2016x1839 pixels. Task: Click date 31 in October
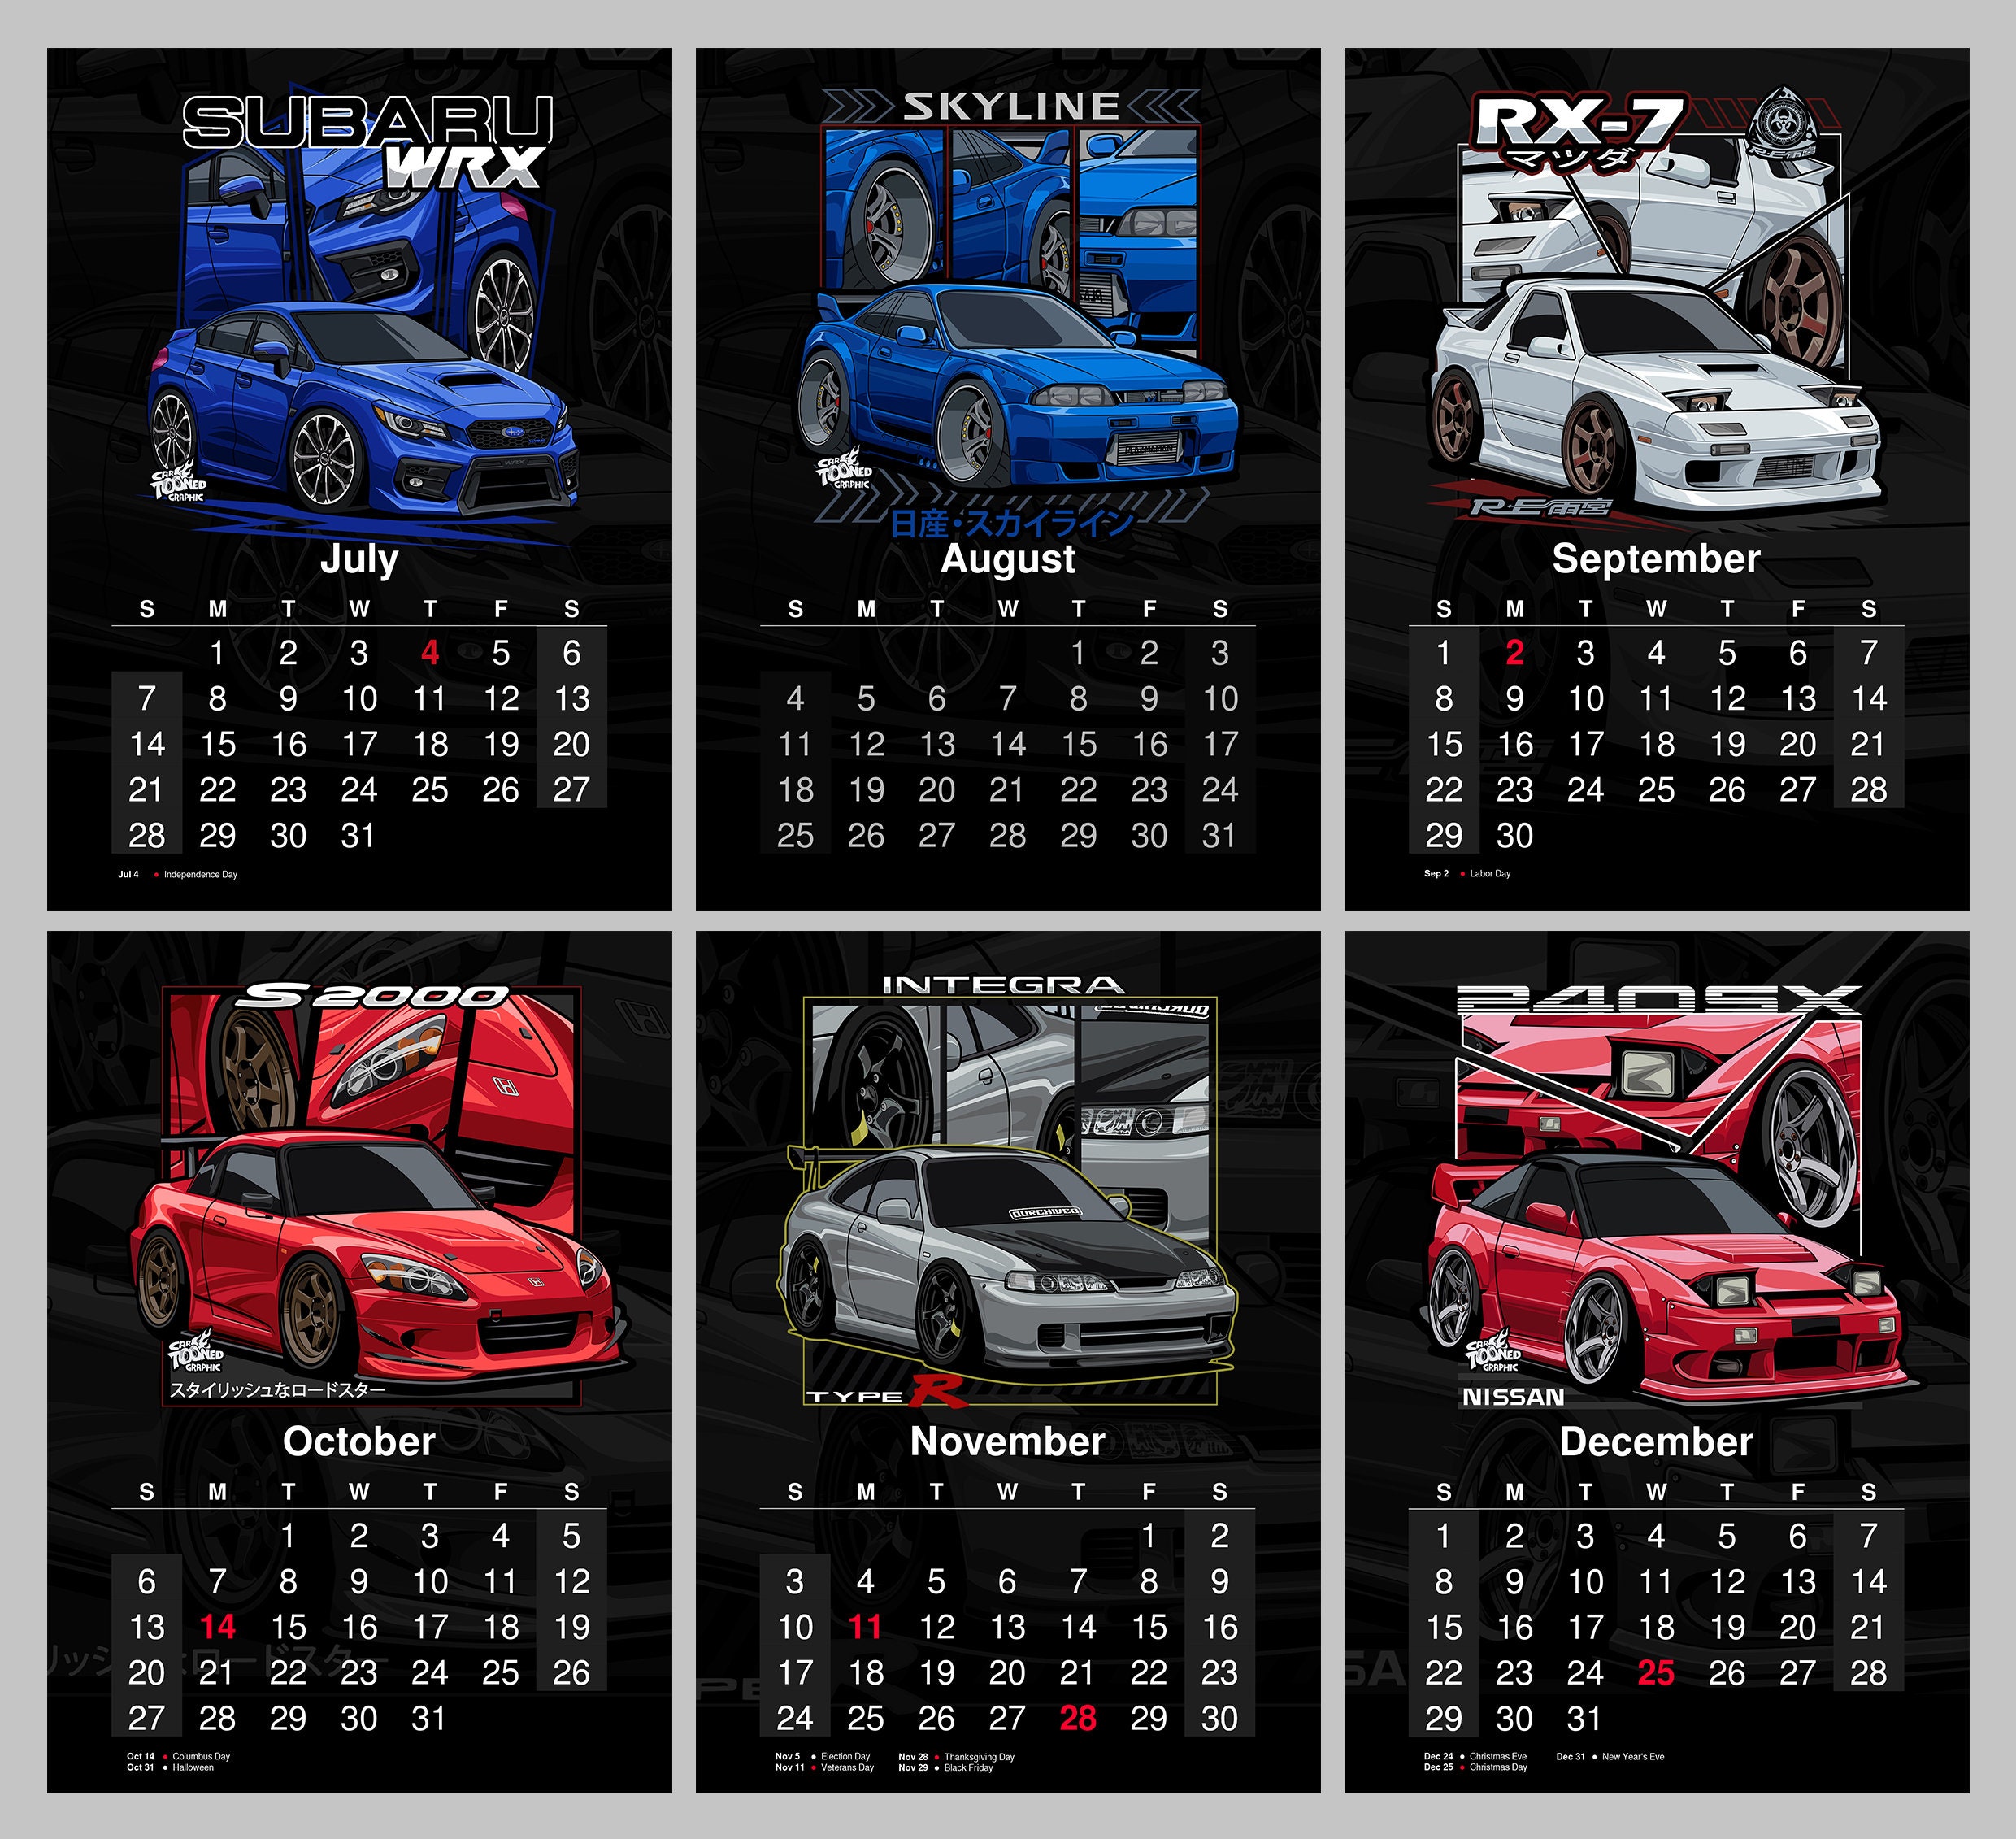(430, 1718)
